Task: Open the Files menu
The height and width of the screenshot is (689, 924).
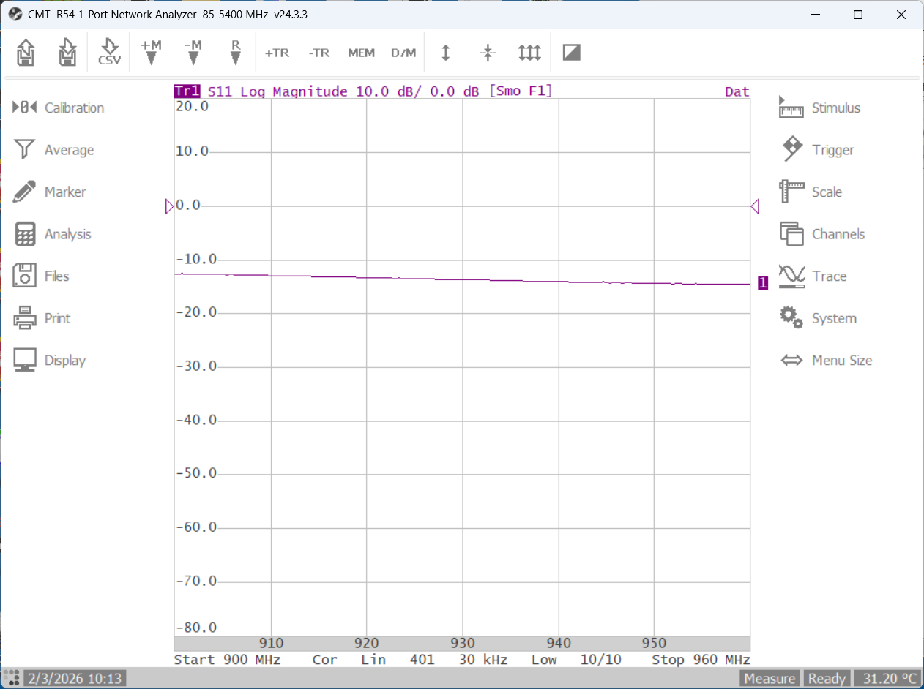Action: pos(42,276)
